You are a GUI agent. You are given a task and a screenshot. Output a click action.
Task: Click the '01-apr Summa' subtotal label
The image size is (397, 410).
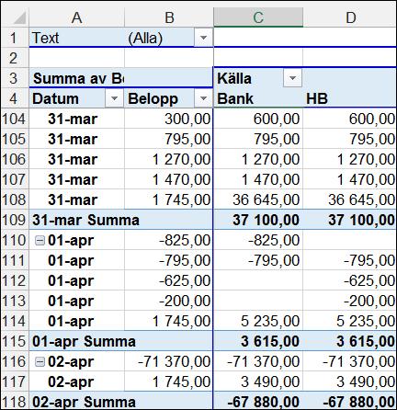click(x=84, y=341)
